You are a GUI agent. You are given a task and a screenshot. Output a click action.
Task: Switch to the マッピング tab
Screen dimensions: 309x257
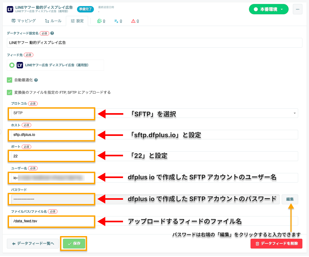pyautogui.click(x=24, y=21)
